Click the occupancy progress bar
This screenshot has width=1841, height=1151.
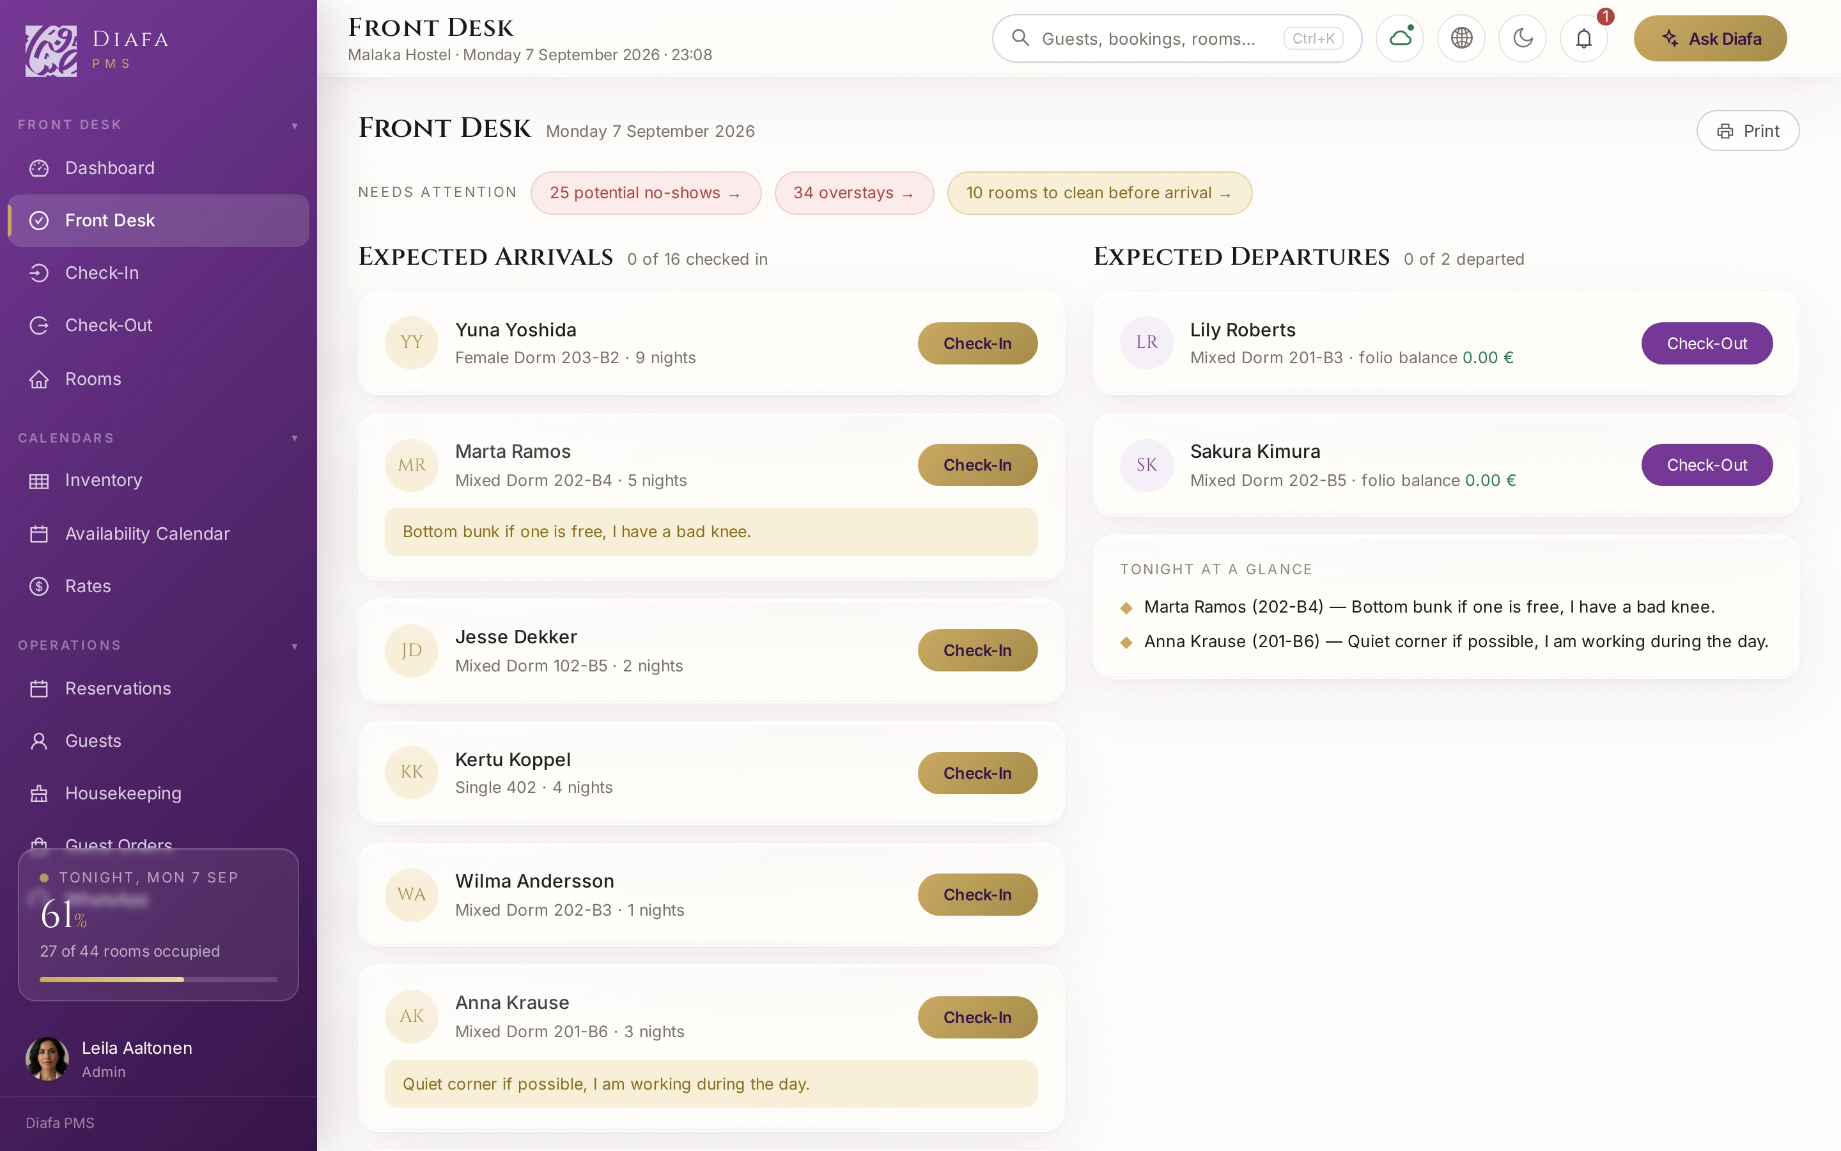(x=159, y=980)
